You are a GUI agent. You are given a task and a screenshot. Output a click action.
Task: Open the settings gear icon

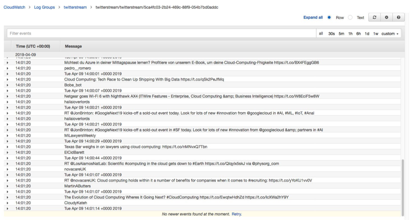pyautogui.click(x=387, y=17)
